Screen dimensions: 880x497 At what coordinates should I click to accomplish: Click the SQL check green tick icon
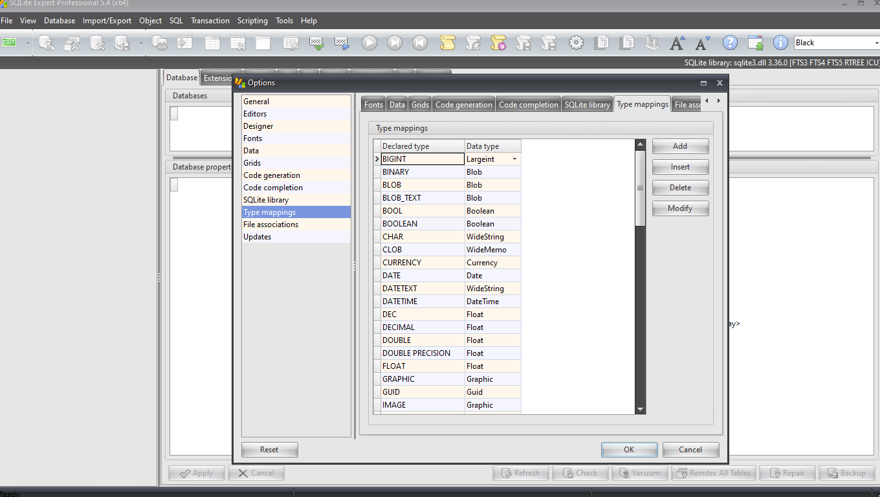[316, 43]
